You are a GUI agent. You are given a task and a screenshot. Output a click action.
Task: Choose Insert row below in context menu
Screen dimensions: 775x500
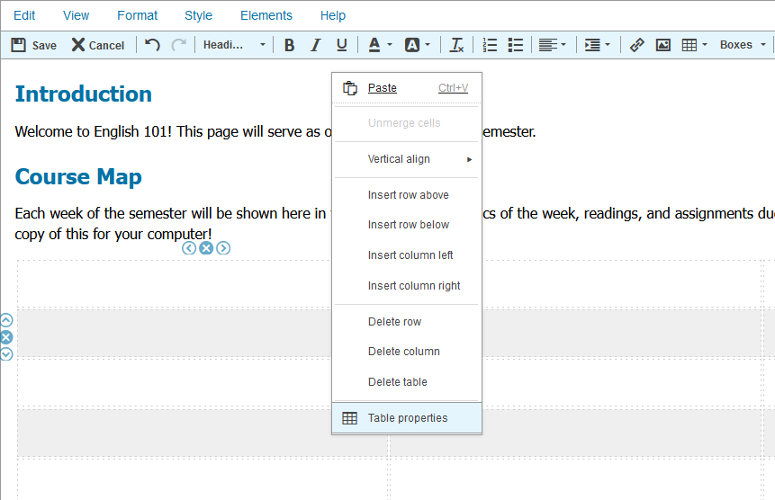coord(408,225)
